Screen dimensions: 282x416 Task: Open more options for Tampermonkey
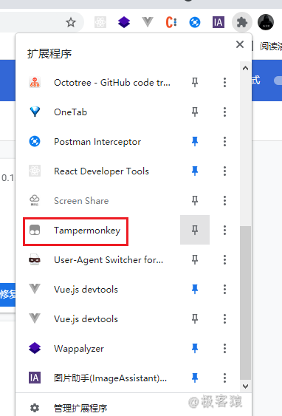coord(224,230)
